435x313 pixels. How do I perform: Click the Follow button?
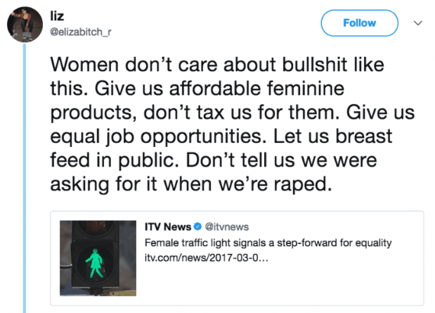point(360,23)
